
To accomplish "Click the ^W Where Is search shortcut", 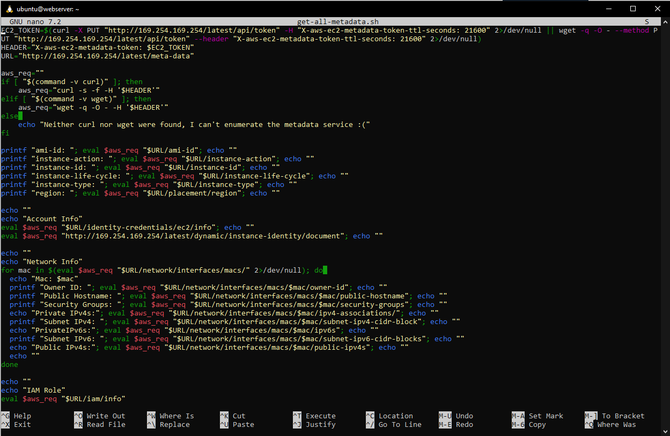I will click(170, 416).
